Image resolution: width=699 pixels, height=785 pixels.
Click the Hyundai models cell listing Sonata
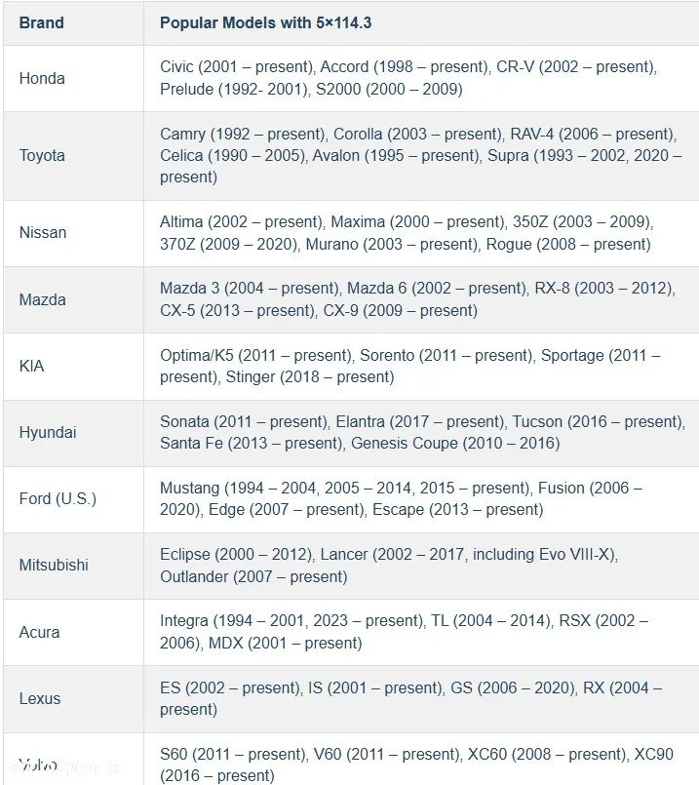(x=421, y=432)
